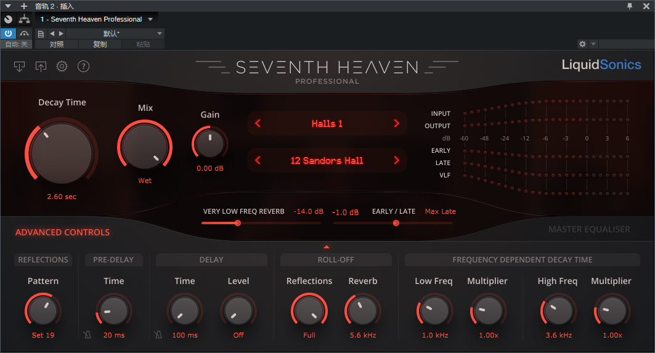Click the Delay Level knob
Viewport: 655px width, 353px height.
238,311
